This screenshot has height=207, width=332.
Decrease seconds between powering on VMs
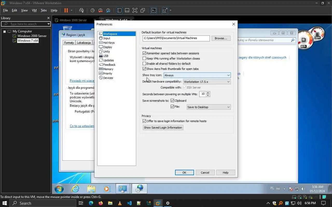(x=208, y=95)
